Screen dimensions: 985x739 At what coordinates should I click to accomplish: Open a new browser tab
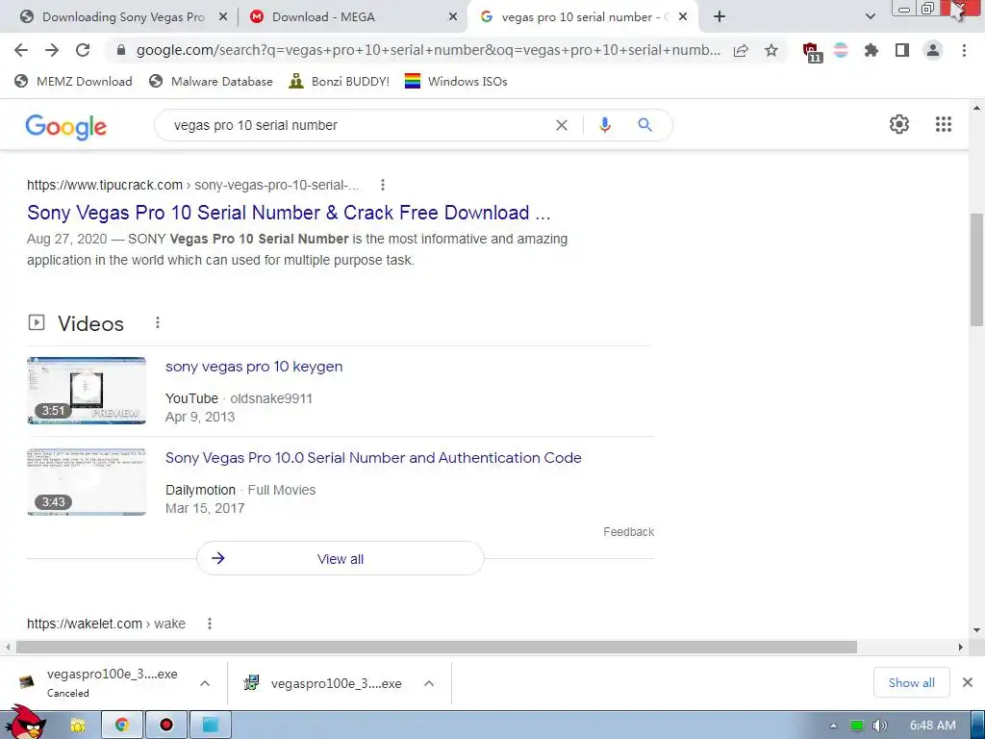point(720,17)
